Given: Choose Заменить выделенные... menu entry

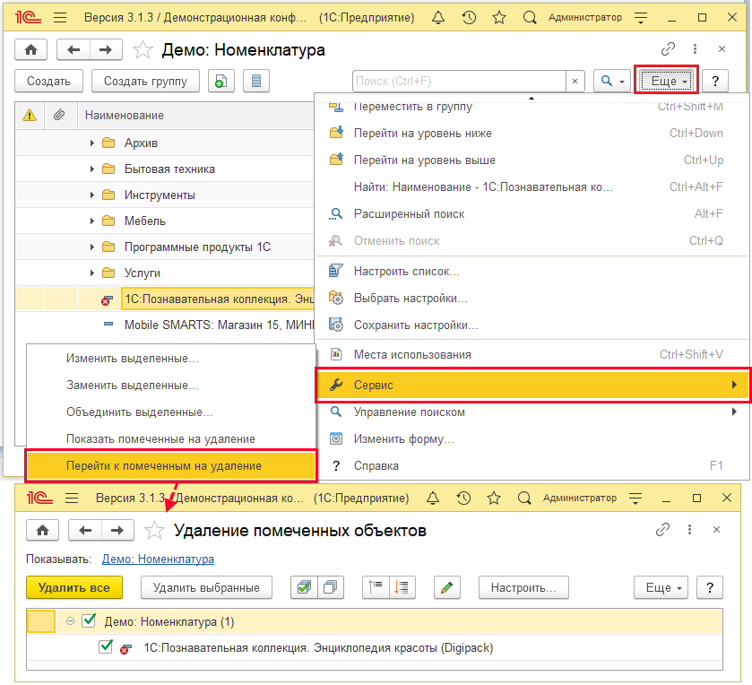Looking at the screenshot, I should click(x=171, y=386).
